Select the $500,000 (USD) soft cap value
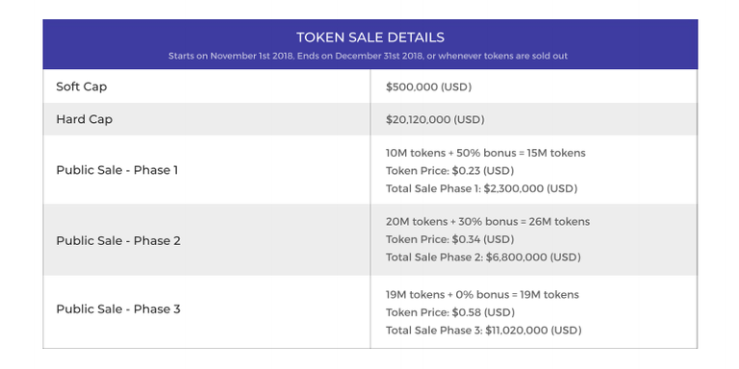Image resolution: width=739 pixels, height=369 pixels. click(x=428, y=87)
